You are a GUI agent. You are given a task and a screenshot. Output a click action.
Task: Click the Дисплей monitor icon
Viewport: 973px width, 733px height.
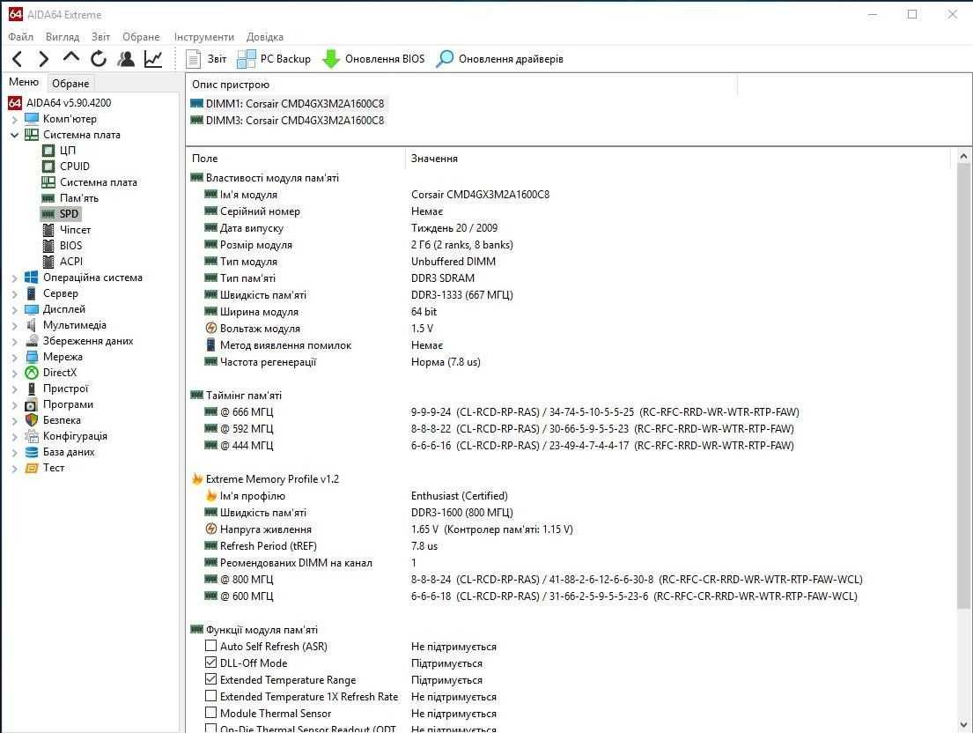[x=32, y=309]
